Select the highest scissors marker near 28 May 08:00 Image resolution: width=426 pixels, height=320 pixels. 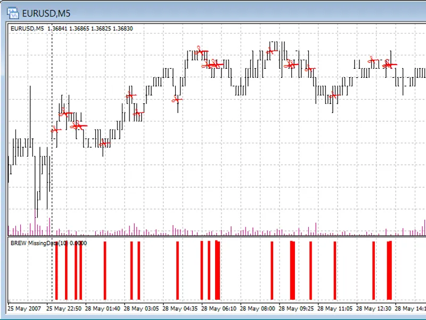coord(272,51)
